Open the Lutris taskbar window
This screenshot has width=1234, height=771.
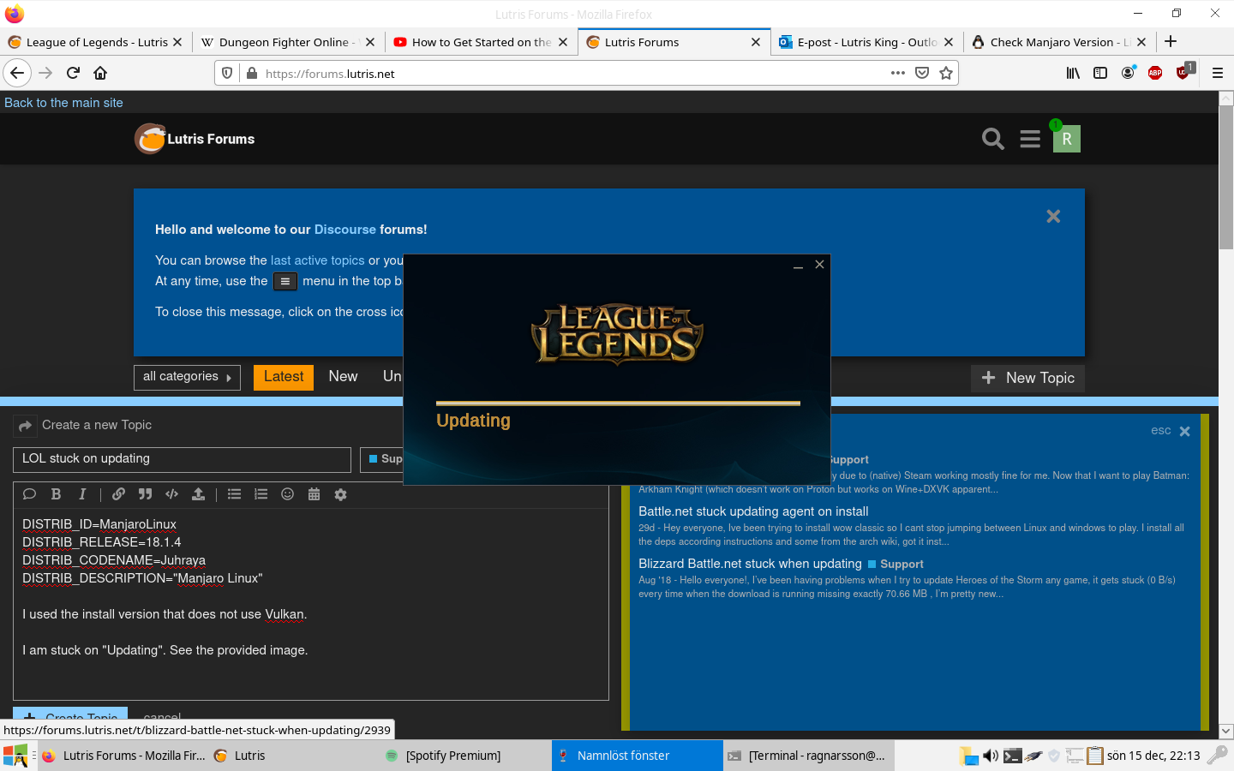click(x=294, y=756)
